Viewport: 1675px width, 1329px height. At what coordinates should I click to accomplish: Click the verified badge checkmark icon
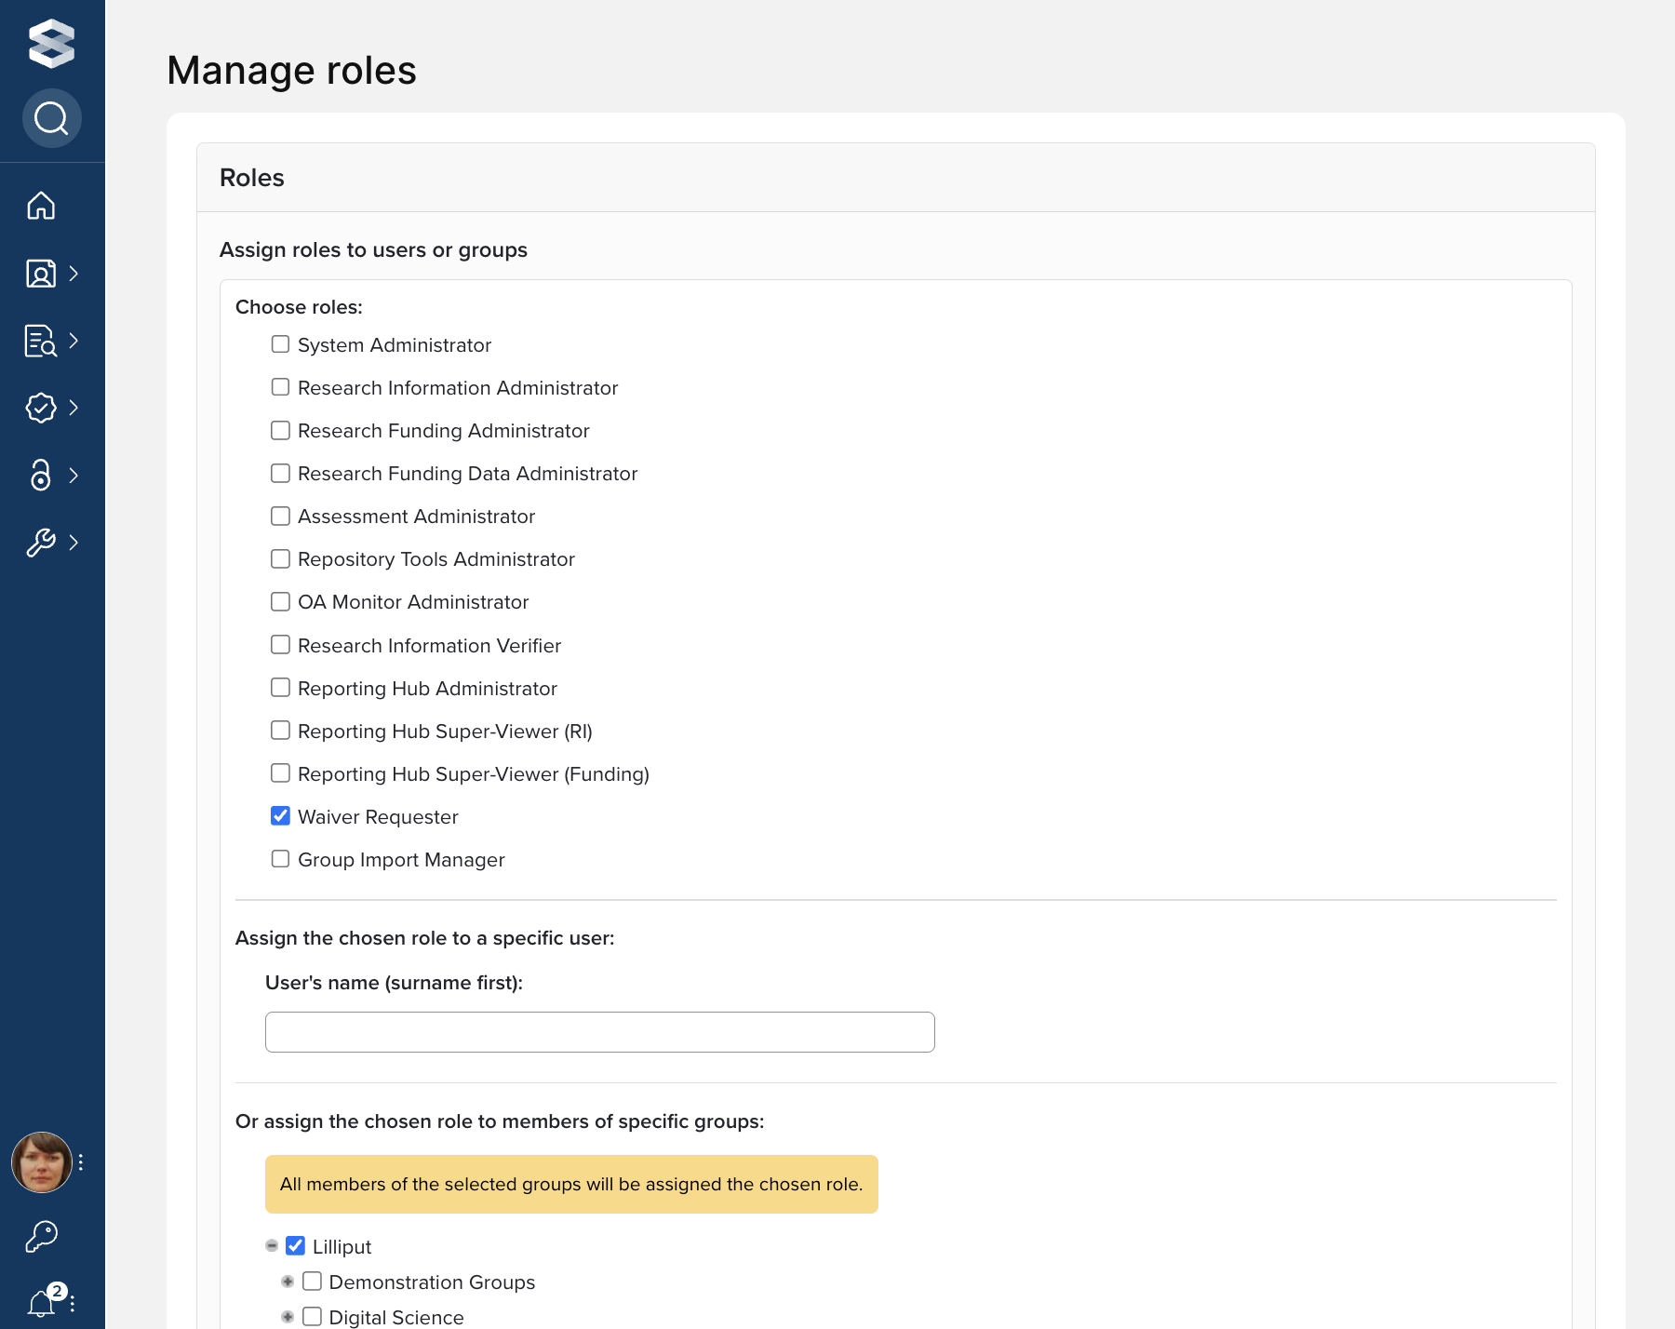point(41,408)
